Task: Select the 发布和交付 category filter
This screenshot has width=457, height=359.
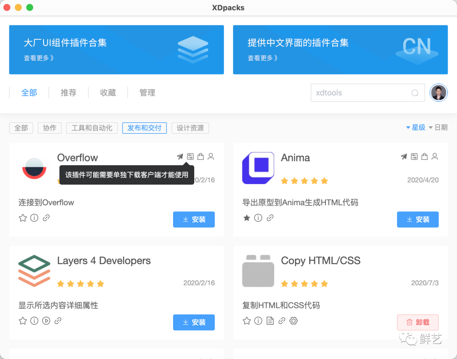Action: (x=144, y=128)
